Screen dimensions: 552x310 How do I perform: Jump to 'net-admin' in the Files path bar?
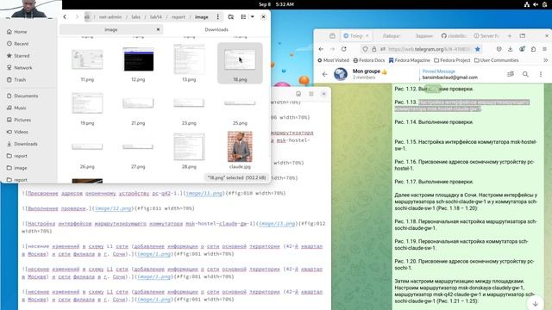click(110, 17)
